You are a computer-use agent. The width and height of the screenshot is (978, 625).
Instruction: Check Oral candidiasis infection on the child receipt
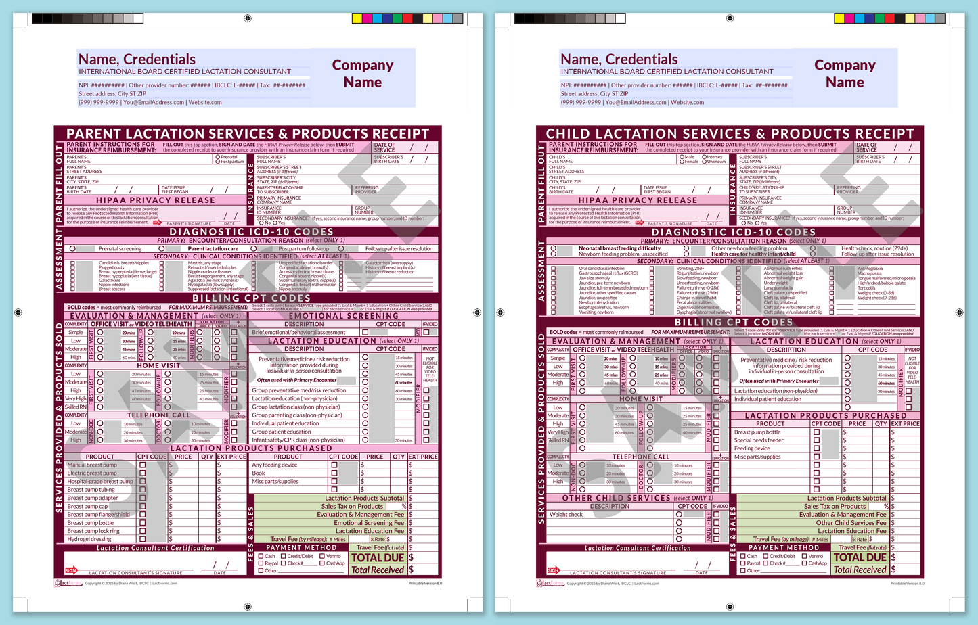click(x=553, y=269)
